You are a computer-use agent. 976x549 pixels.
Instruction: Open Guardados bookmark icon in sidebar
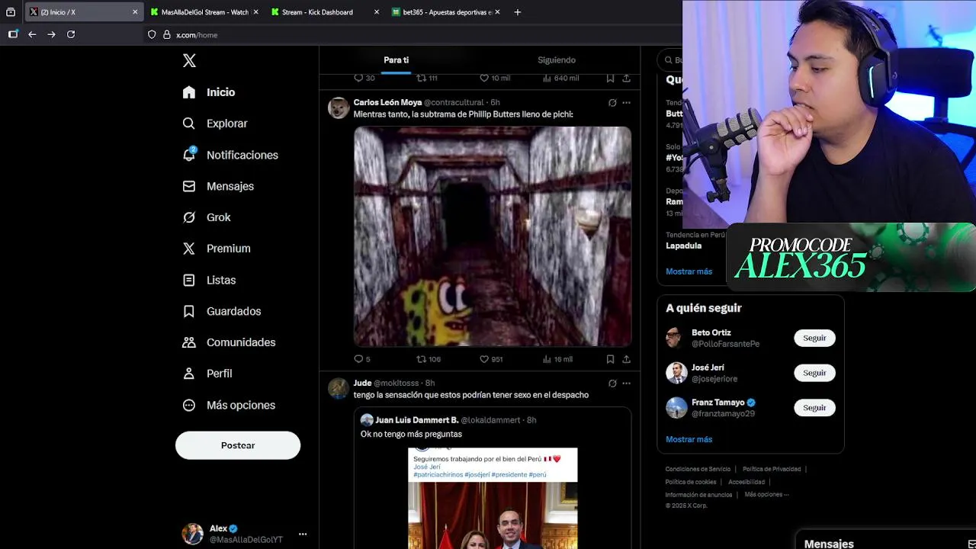189,311
